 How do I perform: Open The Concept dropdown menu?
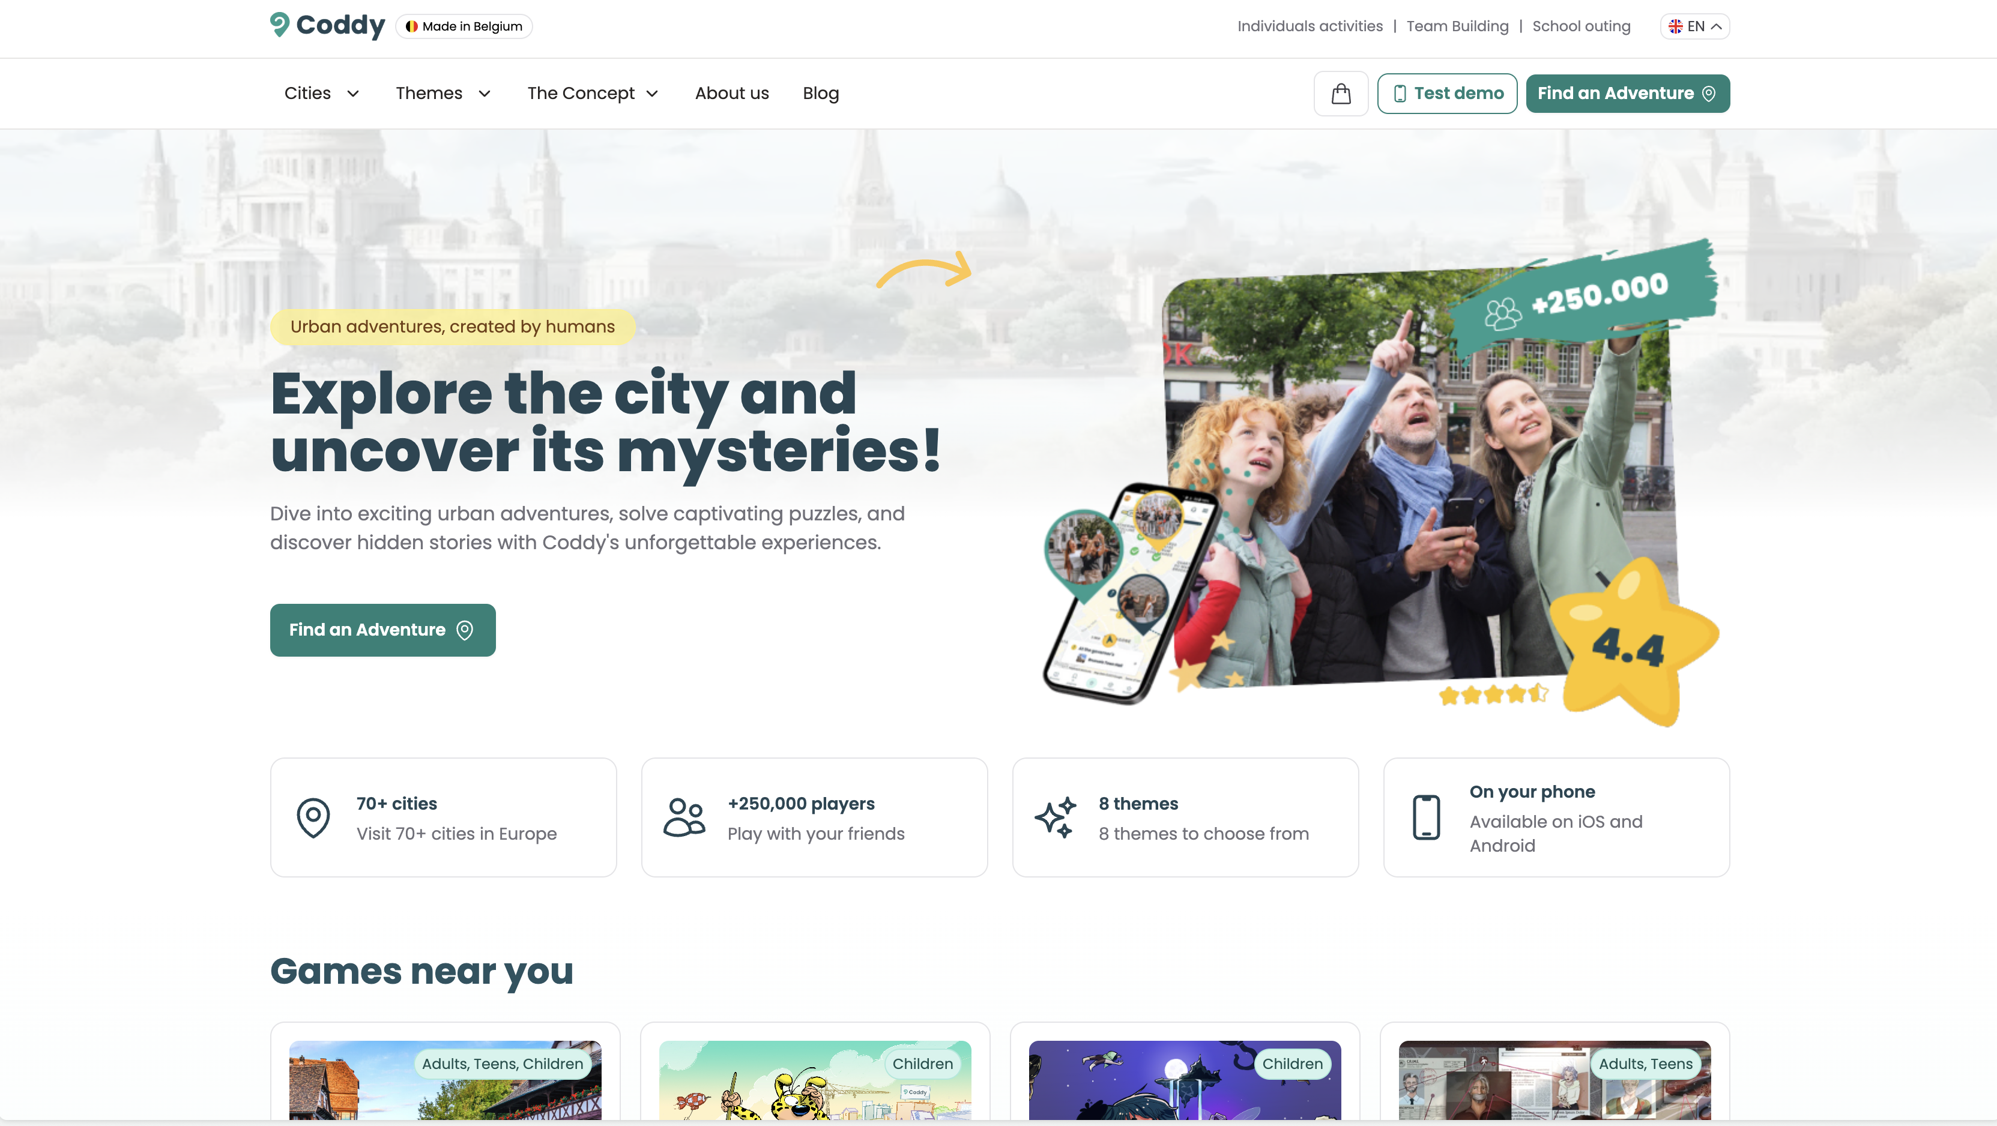click(592, 94)
